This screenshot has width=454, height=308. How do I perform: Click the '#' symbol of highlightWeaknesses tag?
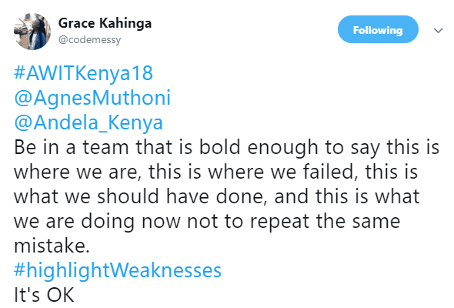(x=20, y=269)
